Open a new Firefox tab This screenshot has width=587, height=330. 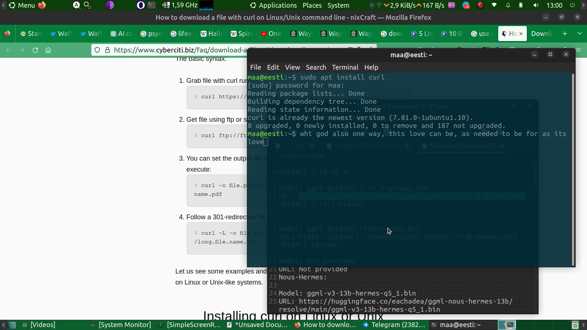pyautogui.click(x=565, y=33)
